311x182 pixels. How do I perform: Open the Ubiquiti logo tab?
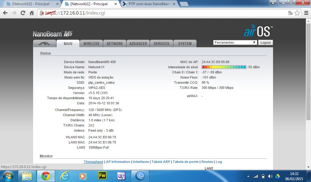click(x=44, y=44)
